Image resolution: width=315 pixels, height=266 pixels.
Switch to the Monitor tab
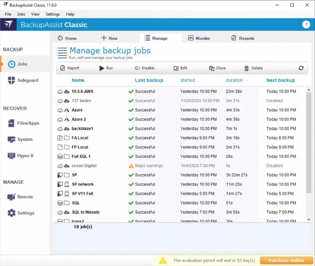tap(199, 38)
